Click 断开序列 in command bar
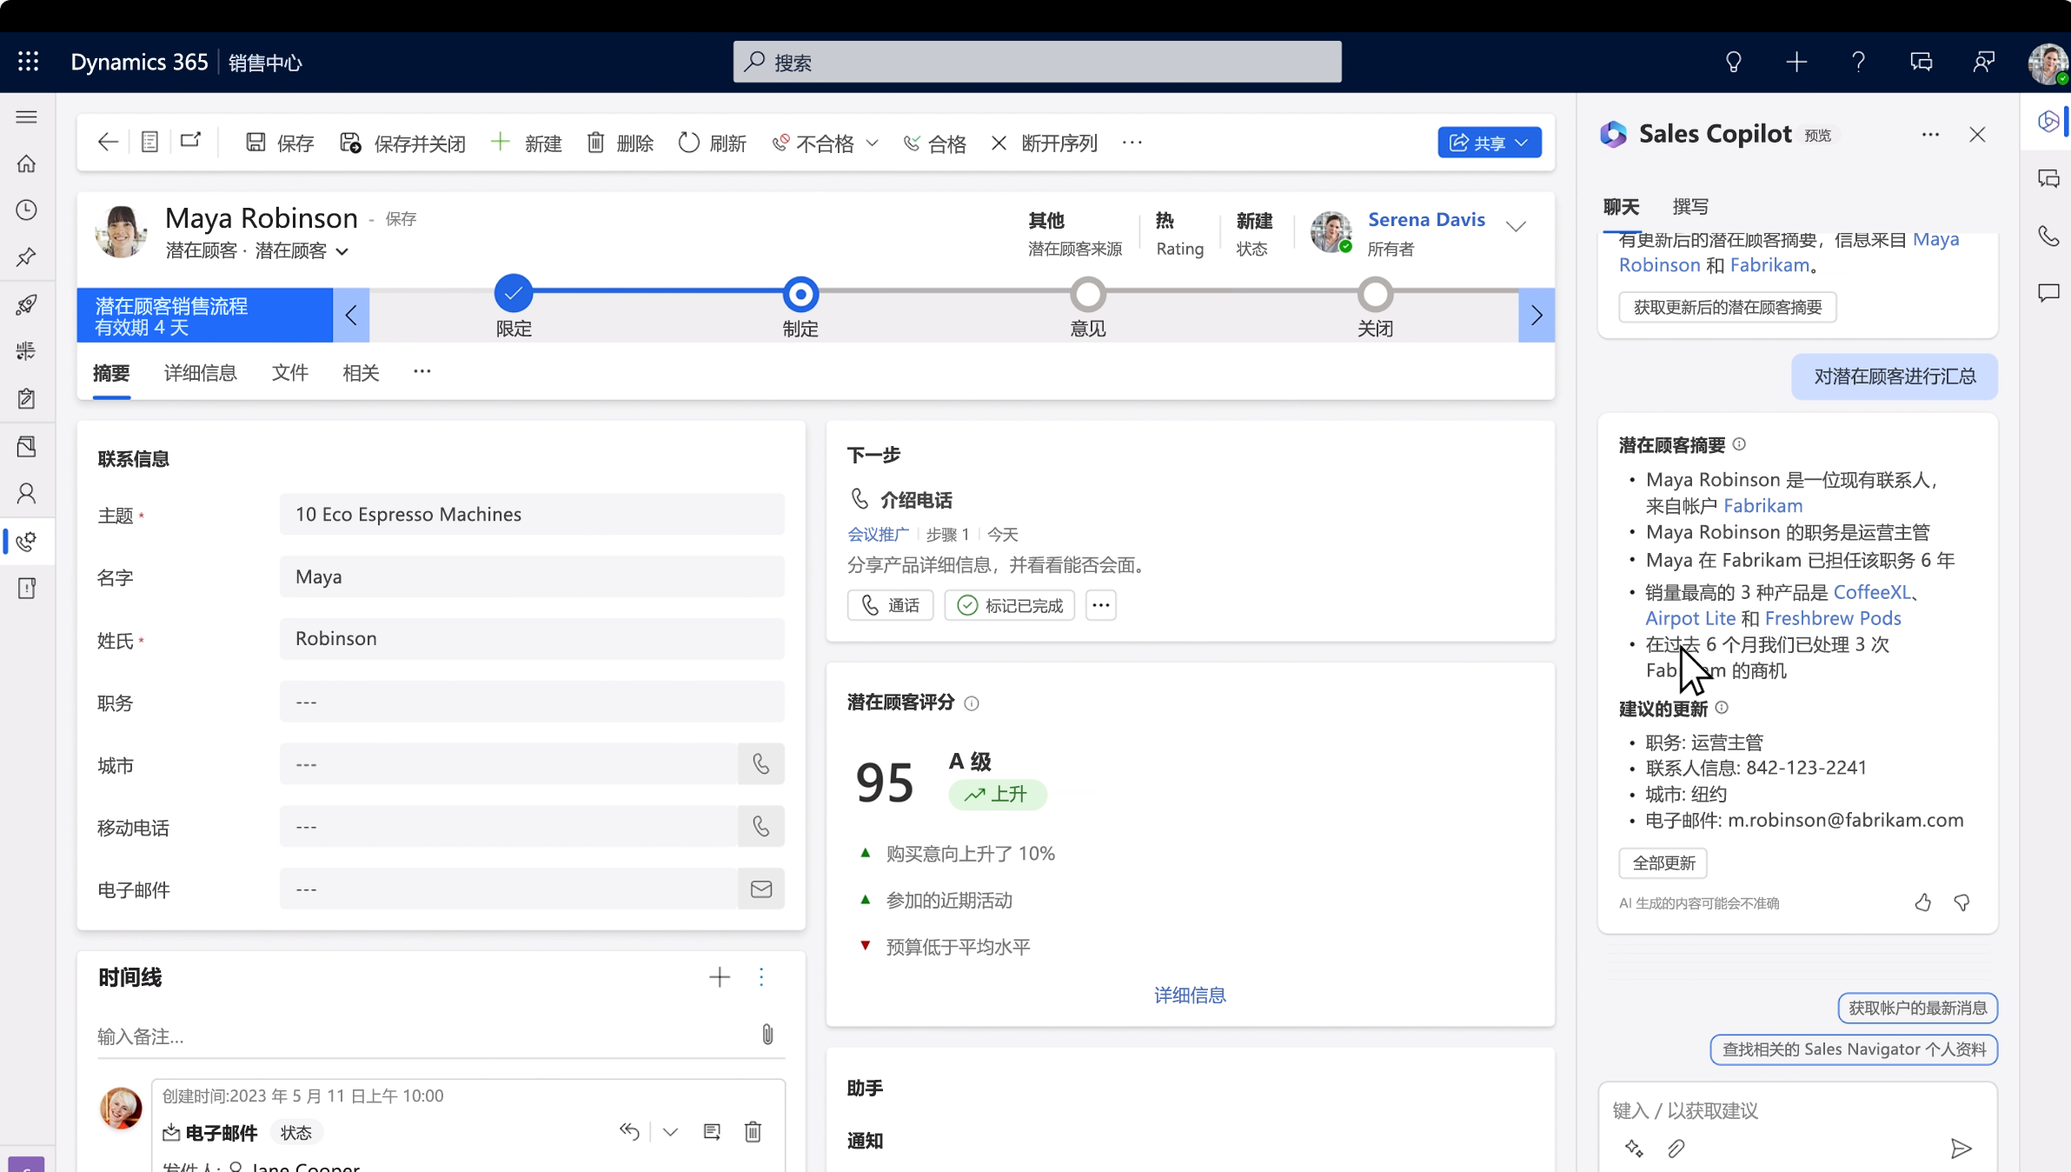Screen dimensions: 2071x1172 [1044, 143]
